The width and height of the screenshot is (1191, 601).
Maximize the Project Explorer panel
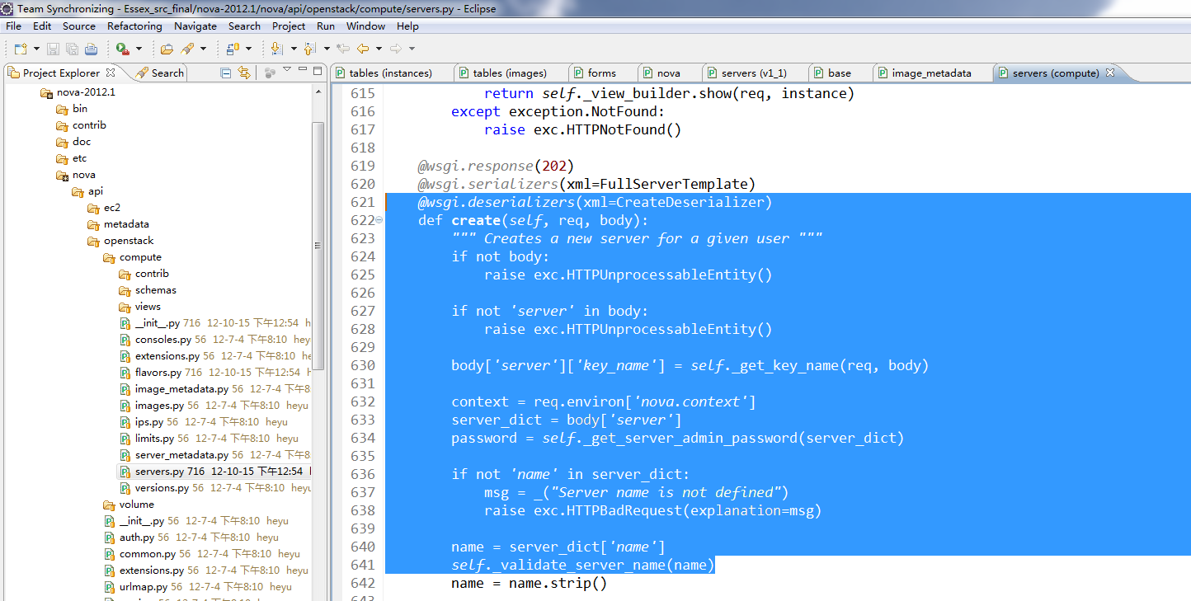point(317,72)
